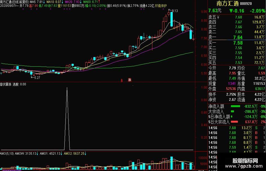Click the 最高 7.95 value
The height and width of the screenshot is (171, 266).
coord(232,73)
